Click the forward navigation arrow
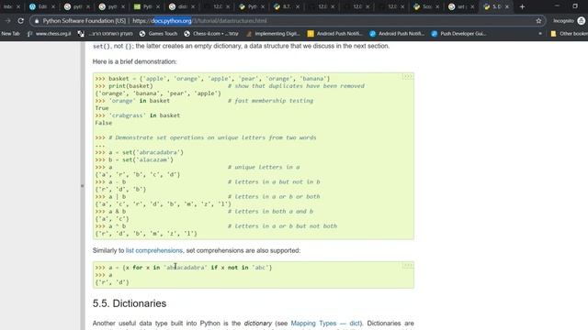Viewport: 588px width, 330px height. [x=8, y=21]
